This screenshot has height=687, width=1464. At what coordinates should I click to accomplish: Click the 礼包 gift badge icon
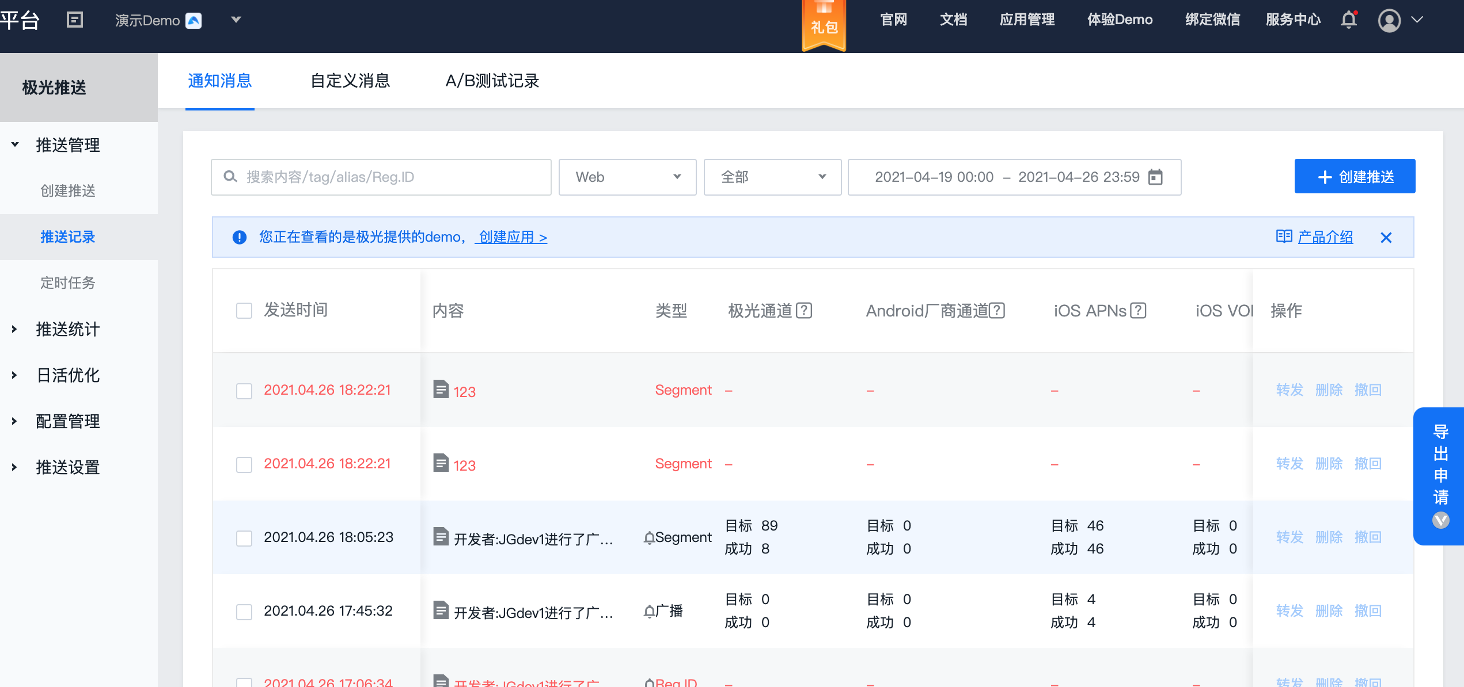pyautogui.click(x=824, y=24)
